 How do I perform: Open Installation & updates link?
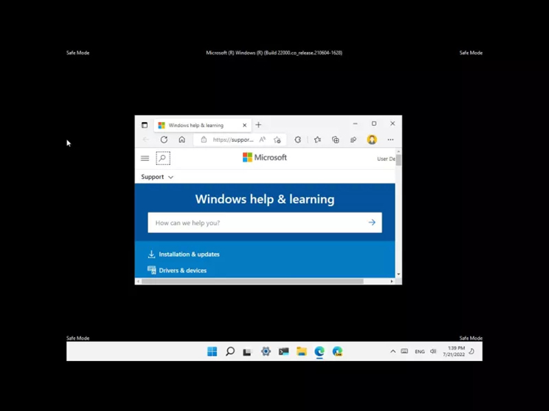tap(189, 254)
